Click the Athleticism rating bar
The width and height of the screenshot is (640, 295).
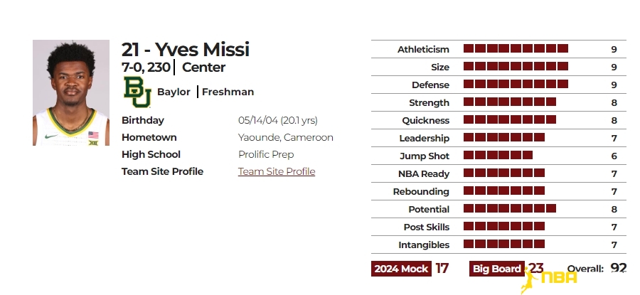tap(516, 48)
